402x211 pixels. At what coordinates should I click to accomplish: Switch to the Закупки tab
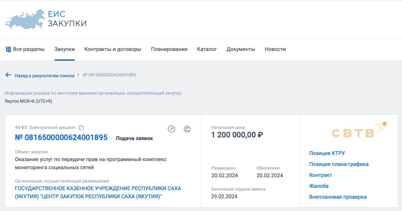click(64, 49)
